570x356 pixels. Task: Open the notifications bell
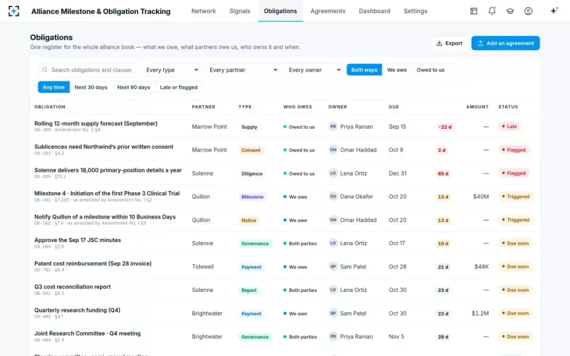point(492,11)
